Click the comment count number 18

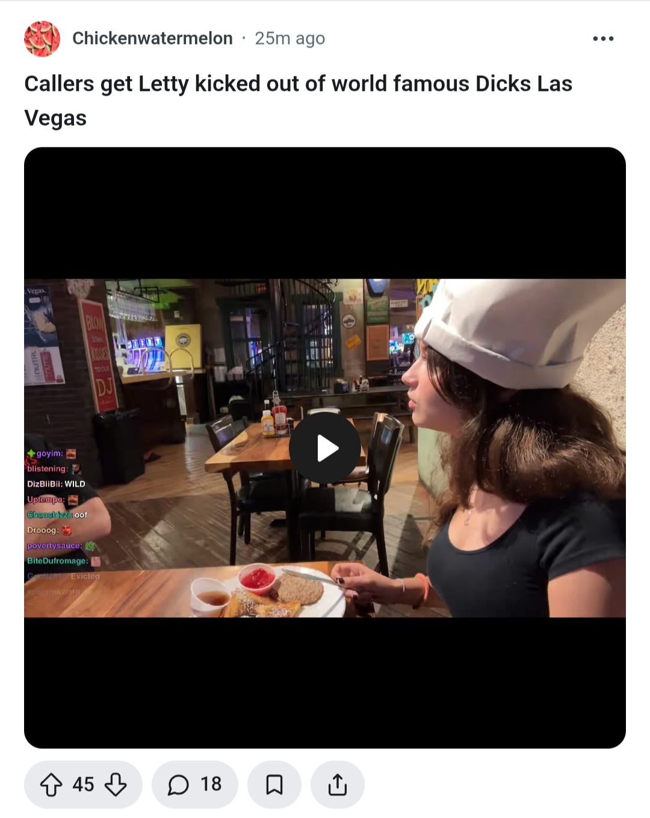211,784
